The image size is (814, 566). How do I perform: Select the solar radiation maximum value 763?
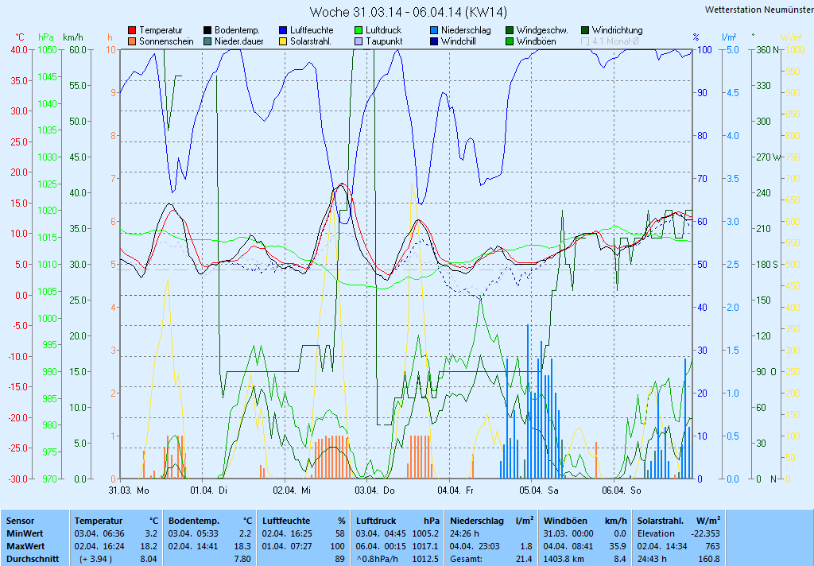click(713, 547)
